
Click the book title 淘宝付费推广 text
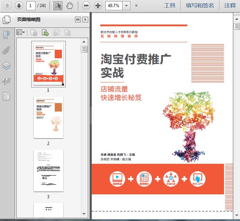pyautogui.click(x=136, y=59)
